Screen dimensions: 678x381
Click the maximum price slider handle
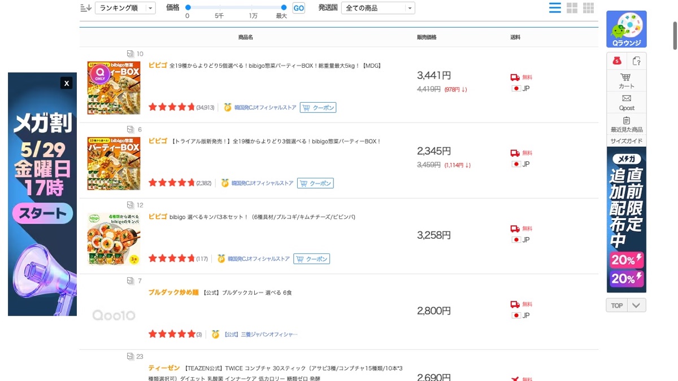[x=284, y=7]
